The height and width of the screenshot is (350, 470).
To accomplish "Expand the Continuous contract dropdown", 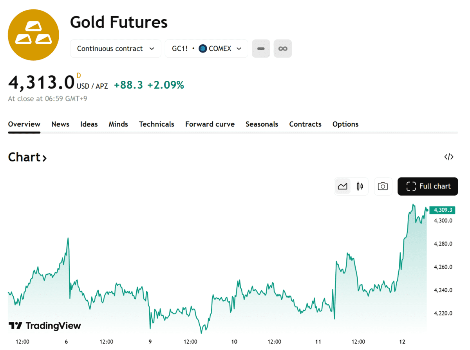I will pos(116,49).
